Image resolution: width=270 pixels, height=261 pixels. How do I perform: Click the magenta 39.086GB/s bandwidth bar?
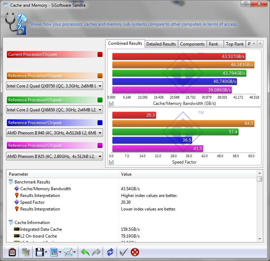click(x=172, y=90)
